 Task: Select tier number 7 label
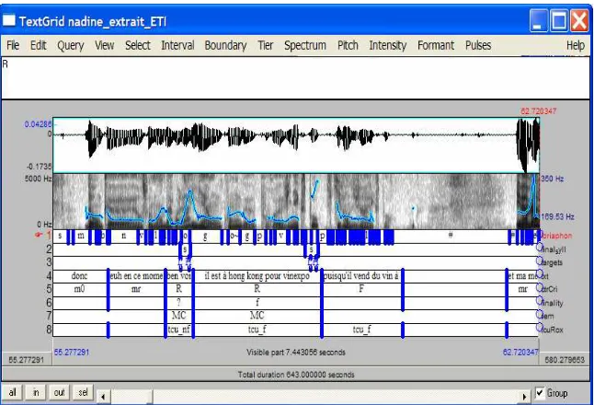click(49, 316)
